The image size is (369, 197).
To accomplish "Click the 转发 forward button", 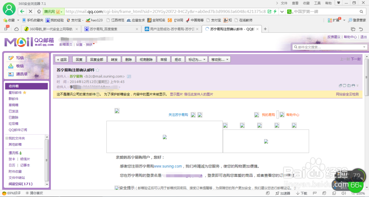I will (x=114, y=60).
